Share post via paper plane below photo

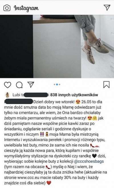tap(31, 85)
